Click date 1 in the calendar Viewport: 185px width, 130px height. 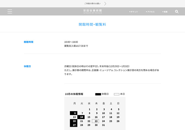[90, 109]
